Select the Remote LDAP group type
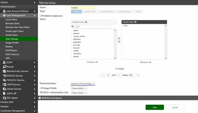 tap(90, 12)
